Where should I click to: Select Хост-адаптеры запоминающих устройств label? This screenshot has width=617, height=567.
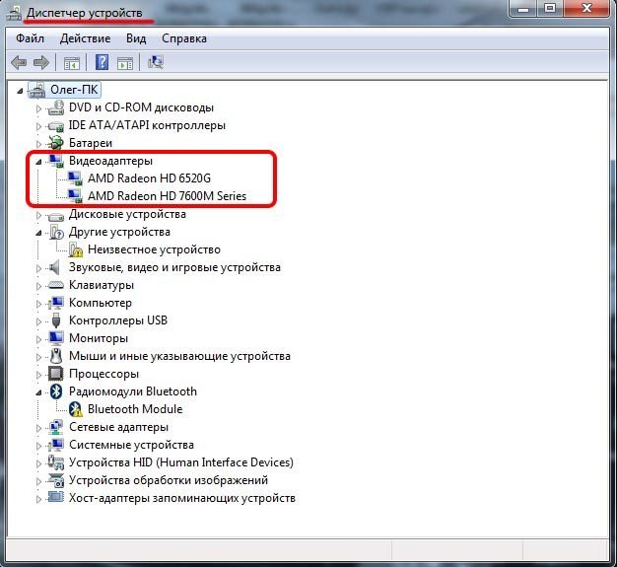(x=182, y=498)
